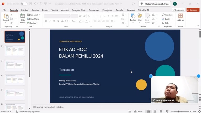Toggle align text left
The width and height of the screenshot is (201, 113).
point(95,21)
